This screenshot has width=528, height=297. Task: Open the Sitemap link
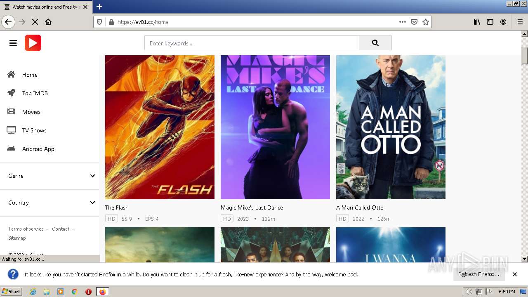click(x=17, y=238)
